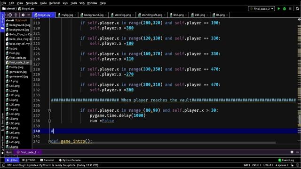301x169 pixels.
Task: Select bg.jpg in project tree
Action: pos(11,48)
